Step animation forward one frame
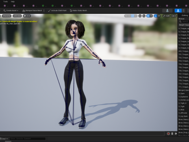The image size is (189, 142). point(176,134)
